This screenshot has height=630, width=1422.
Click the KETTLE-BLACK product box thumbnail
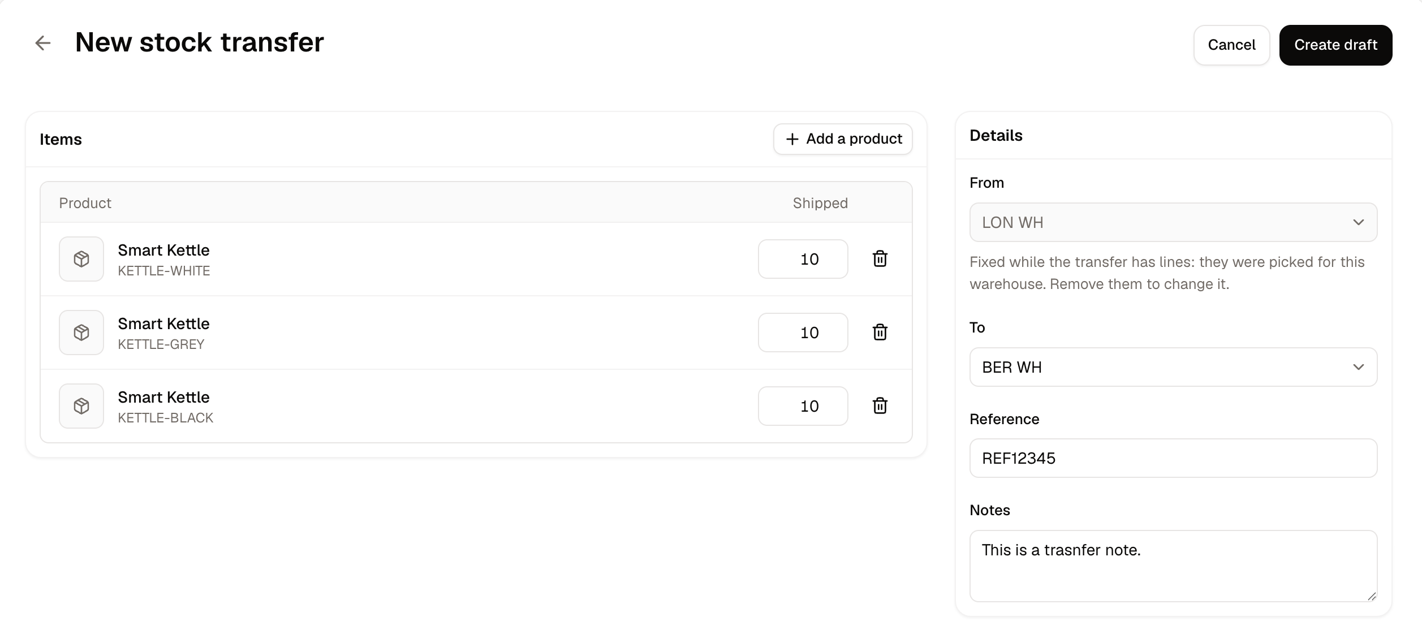point(81,406)
